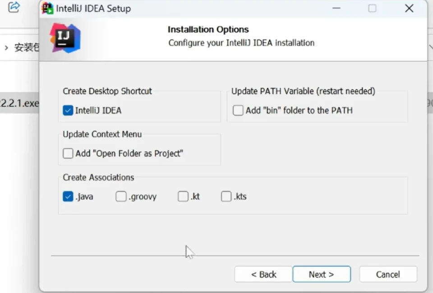
Task: Enable Add "bin" folder to the PATH
Action: click(238, 110)
